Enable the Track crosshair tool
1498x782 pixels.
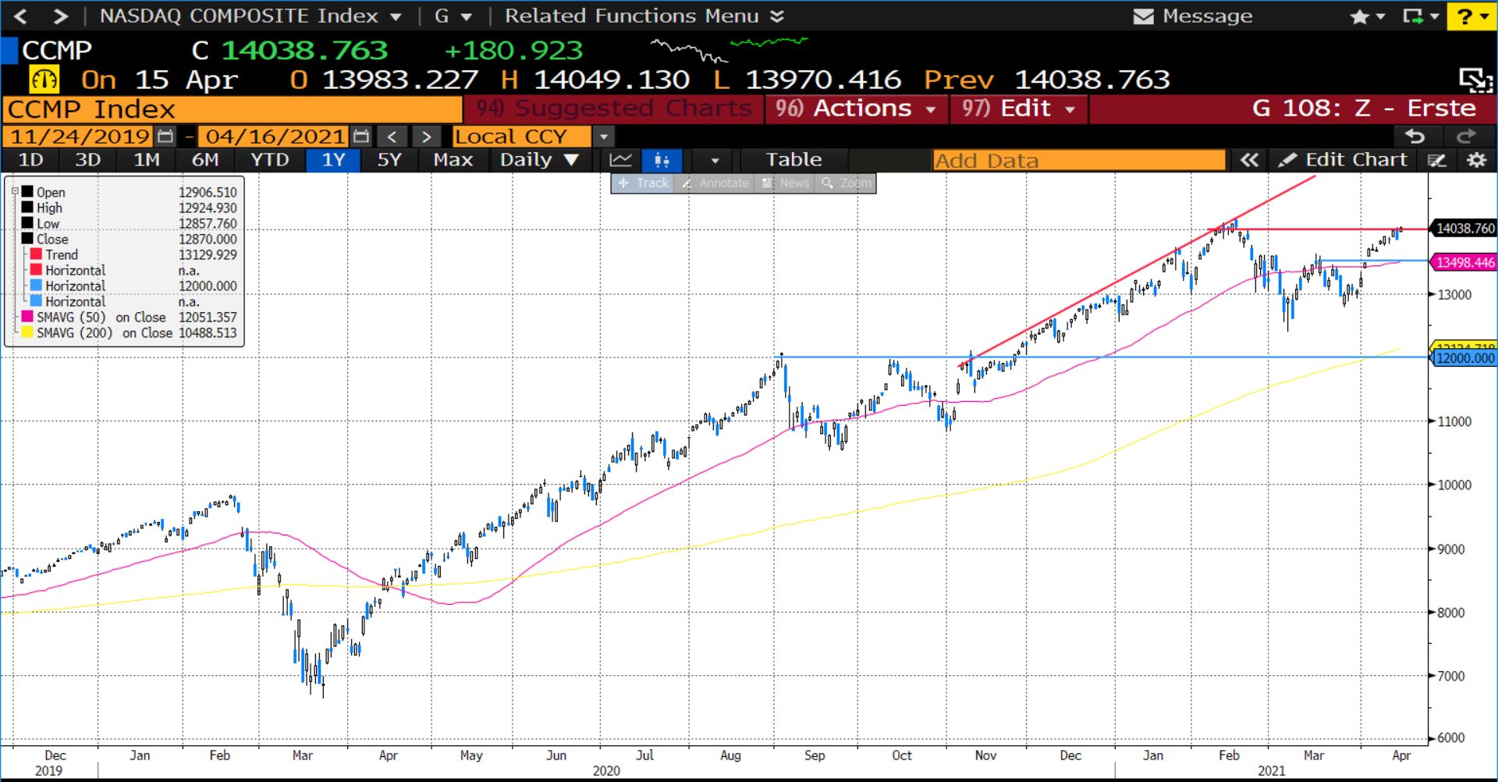644,183
